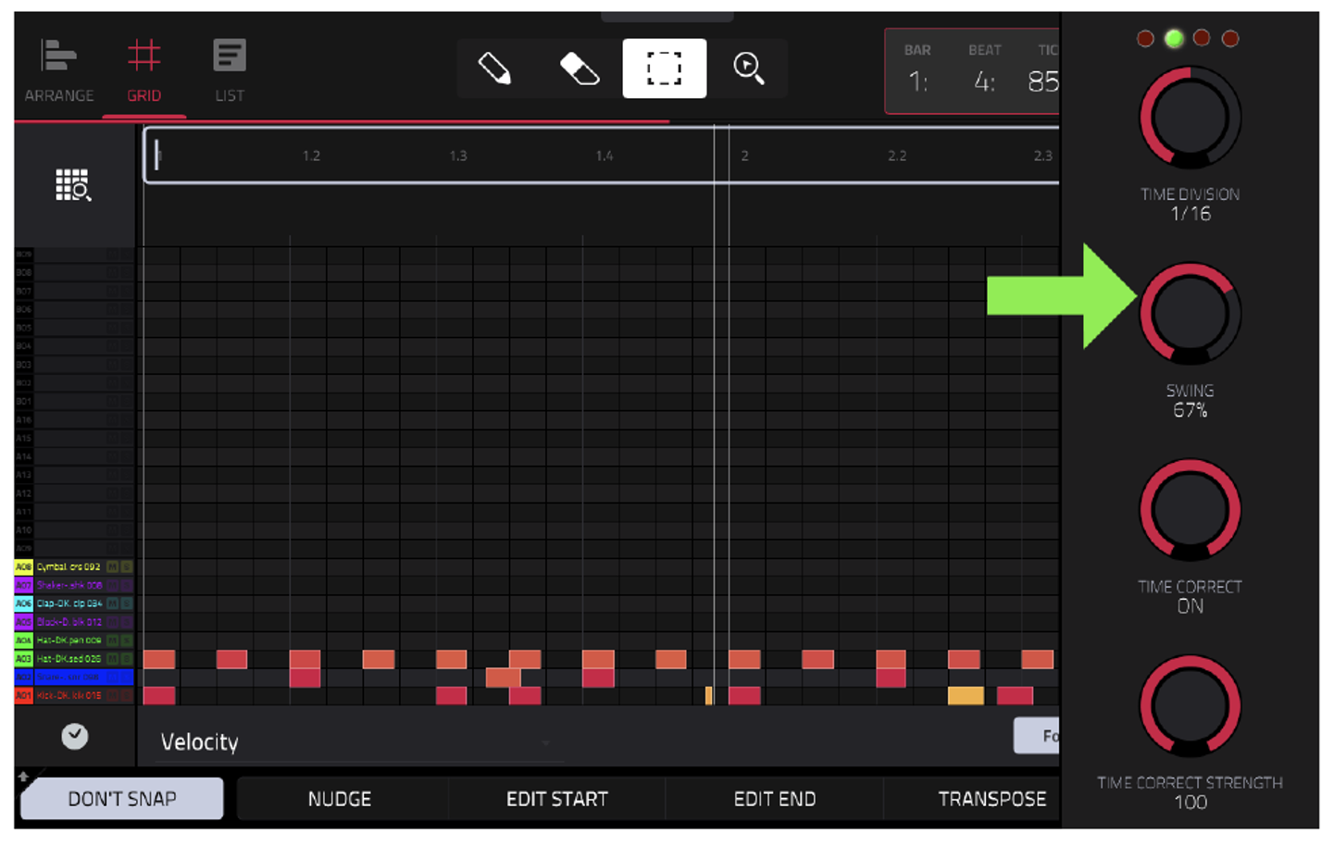The height and width of the screenshot is (846, 1334).
Task: Click the A06 Clap pad color label
Action: [x=23, y=603]
